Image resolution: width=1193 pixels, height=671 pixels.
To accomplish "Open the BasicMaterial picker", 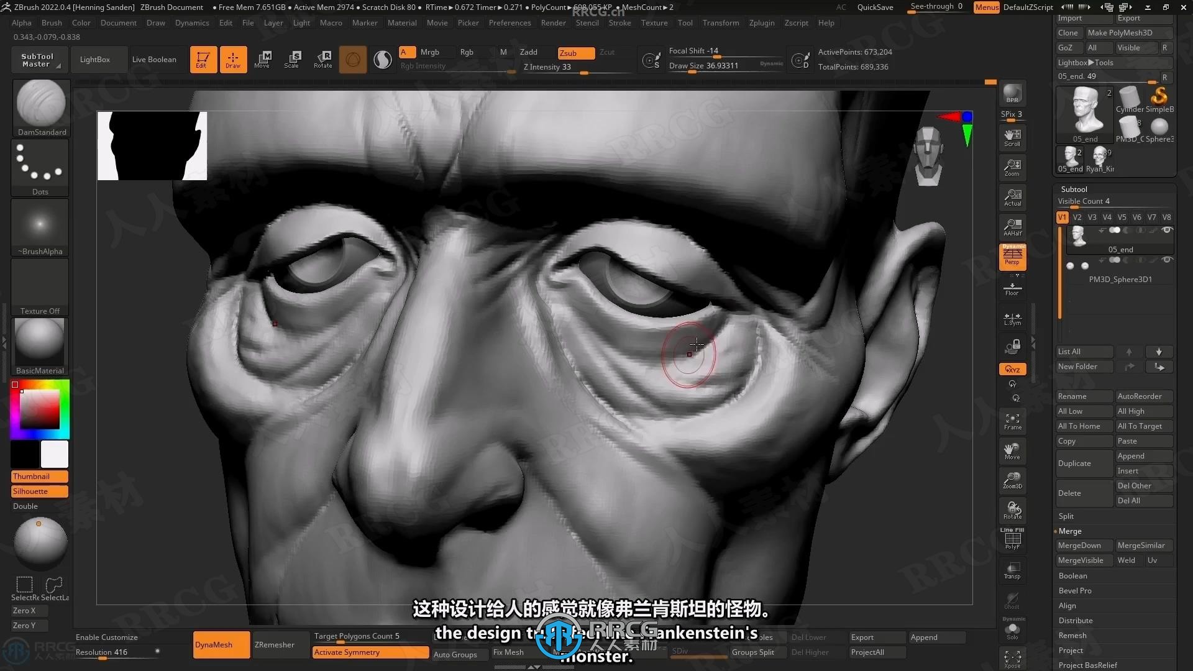I will point(40,346).
